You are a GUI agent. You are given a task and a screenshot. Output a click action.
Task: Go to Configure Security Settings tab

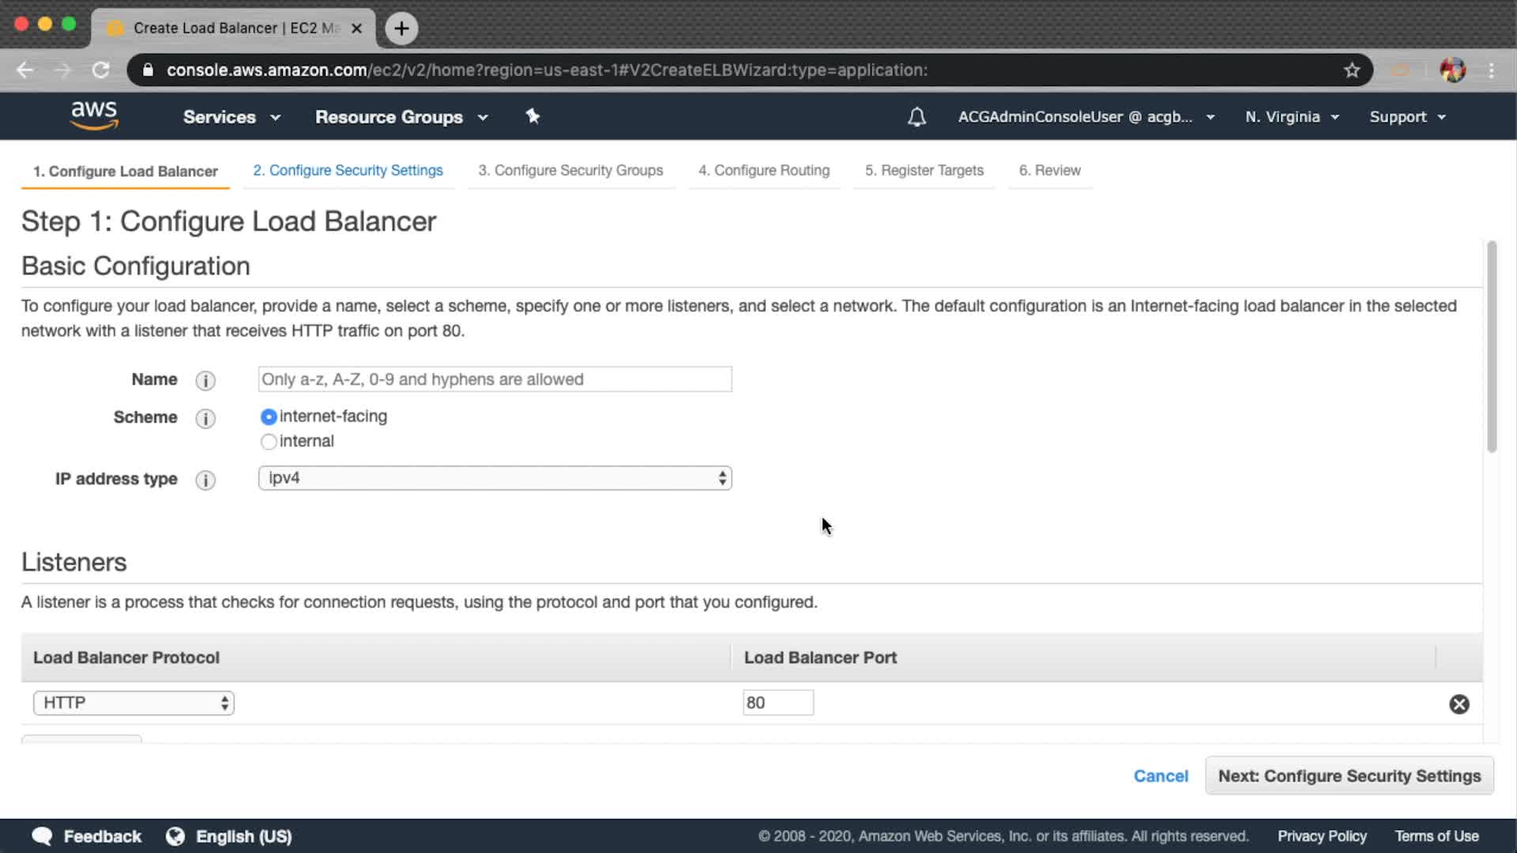click(x=348, y=171)
